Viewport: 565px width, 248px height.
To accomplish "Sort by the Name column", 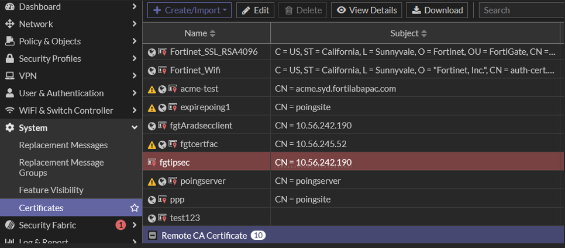I will click(200, 34).
